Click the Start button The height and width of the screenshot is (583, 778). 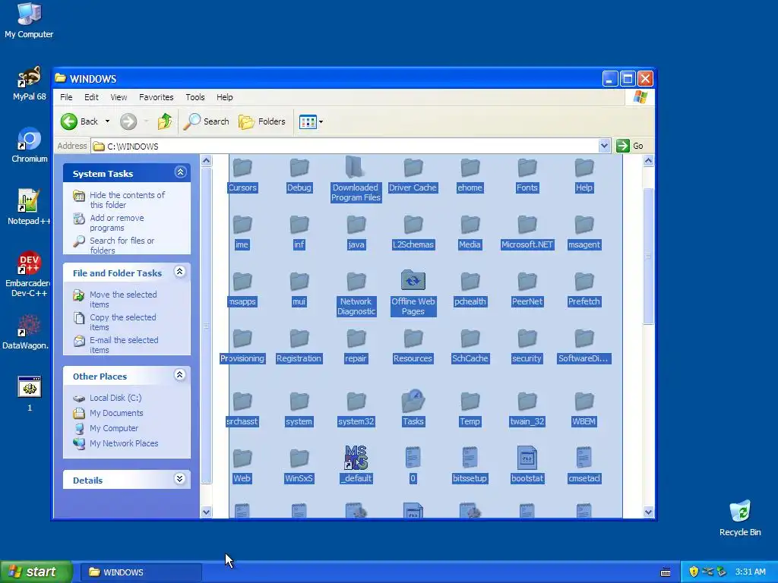point(36,572)
